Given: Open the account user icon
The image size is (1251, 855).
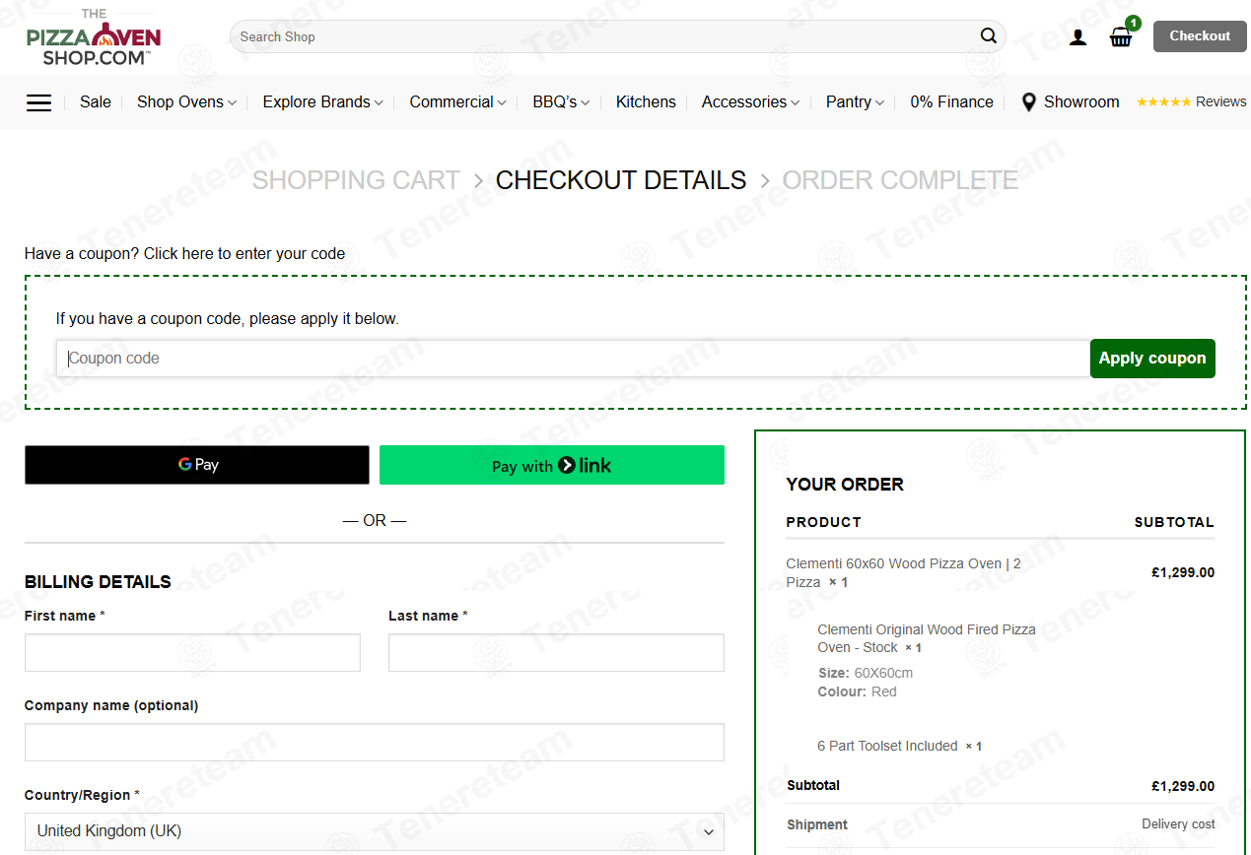Looking at the screenshot, I should [1077, 37].
